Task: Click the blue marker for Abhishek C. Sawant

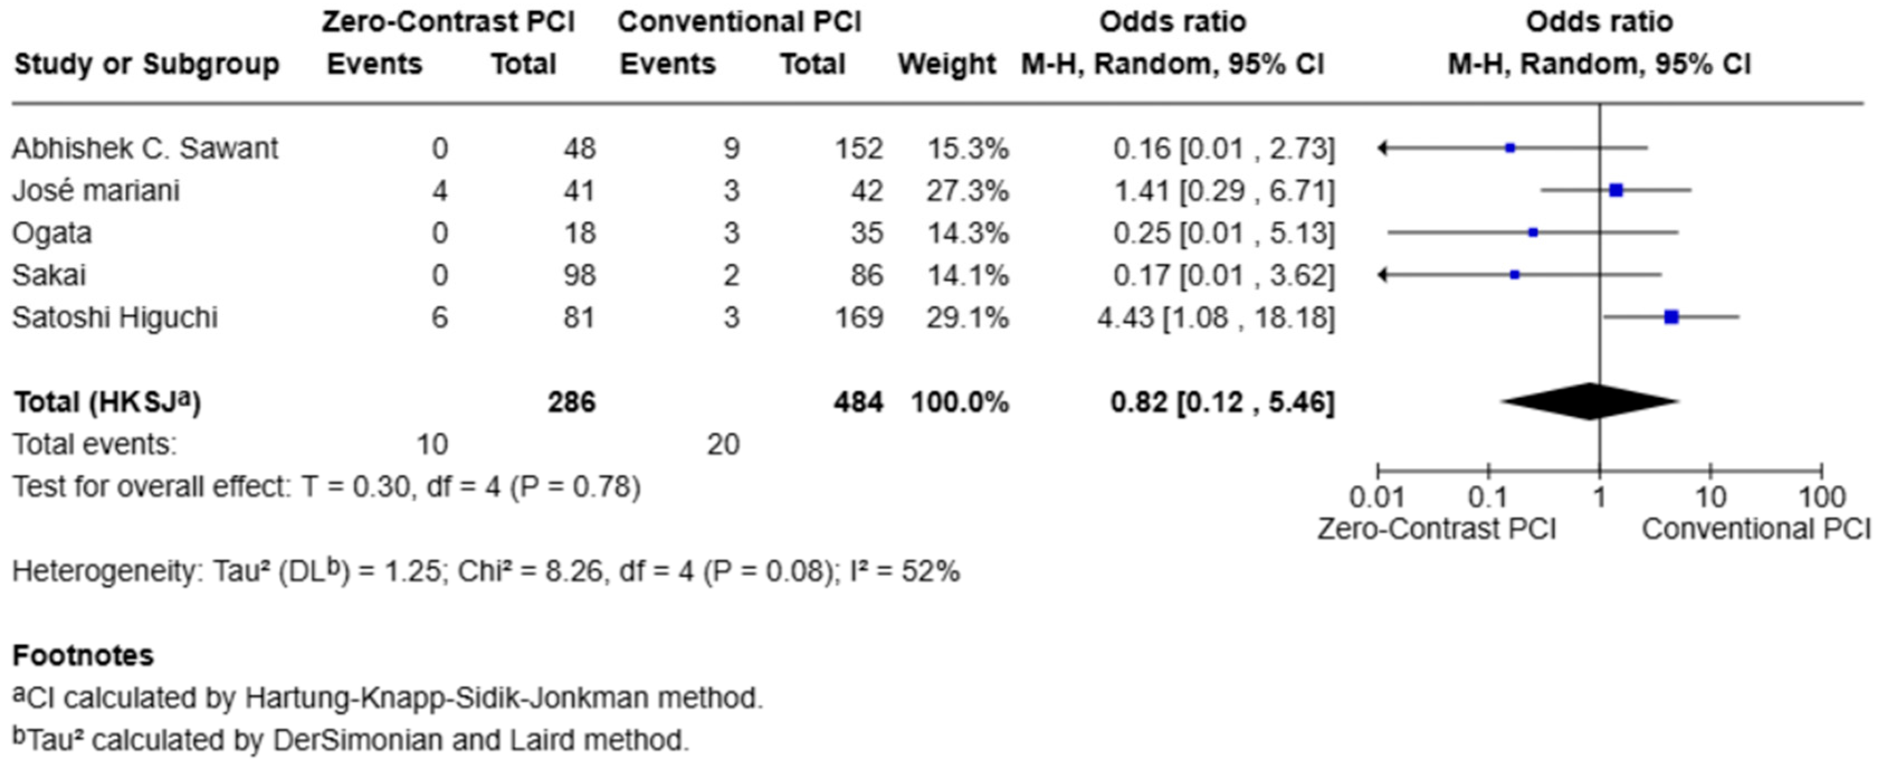Action: coord(1511,149)
